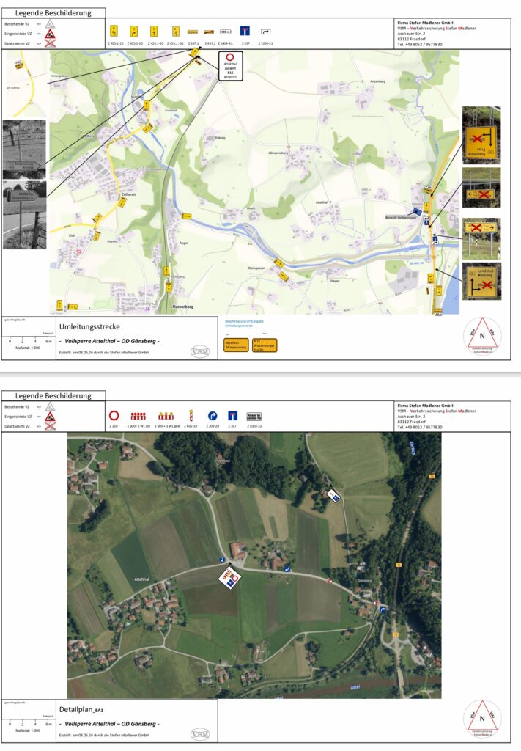Screen dimensions: 521x751
Task: Click the Z 455.1-10 yellow detour sign icon
Action: coord(114,32)
